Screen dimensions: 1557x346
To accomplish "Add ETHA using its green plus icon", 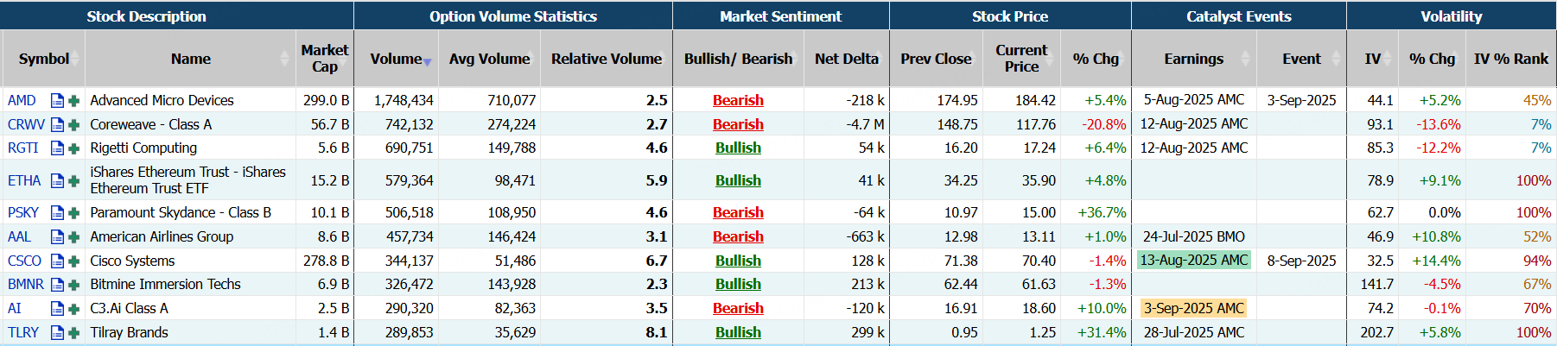I will point(74,181).
